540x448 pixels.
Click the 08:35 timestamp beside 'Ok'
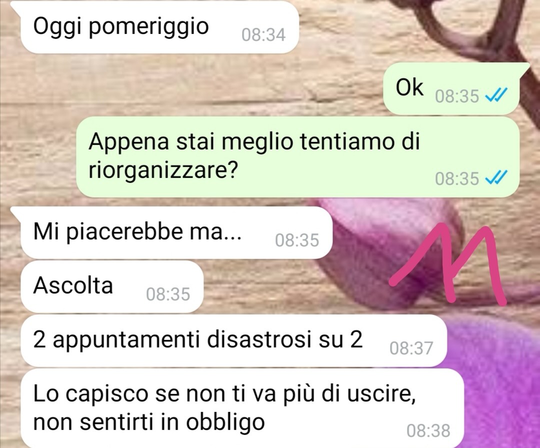457,96
